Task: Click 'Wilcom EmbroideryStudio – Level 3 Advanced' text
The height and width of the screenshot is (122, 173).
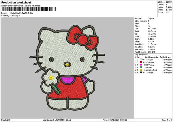Action: coord(21,6)
